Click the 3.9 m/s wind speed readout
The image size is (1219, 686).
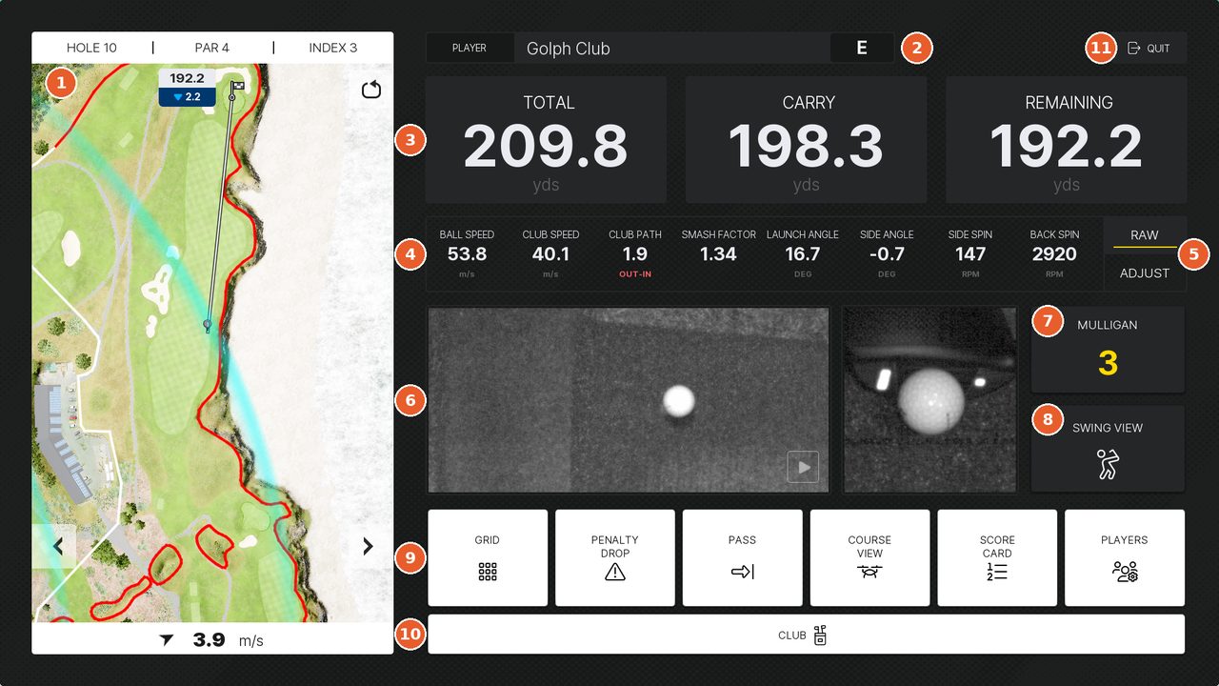[x=228, y=640]
